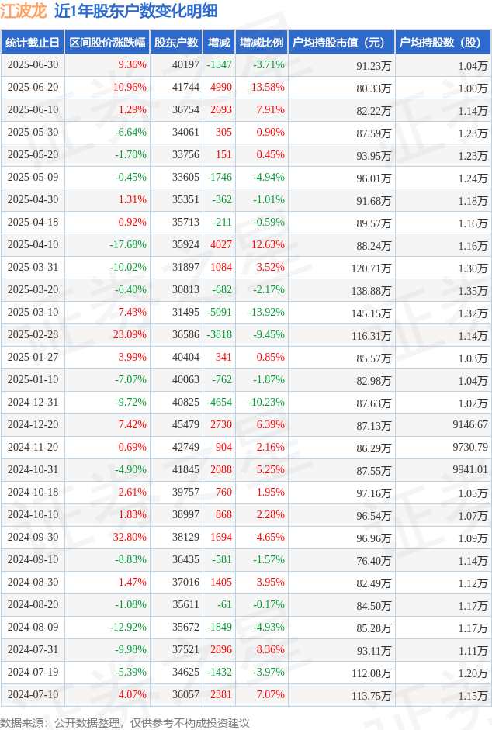Click the 江波龙 title text

coord(23,11)
